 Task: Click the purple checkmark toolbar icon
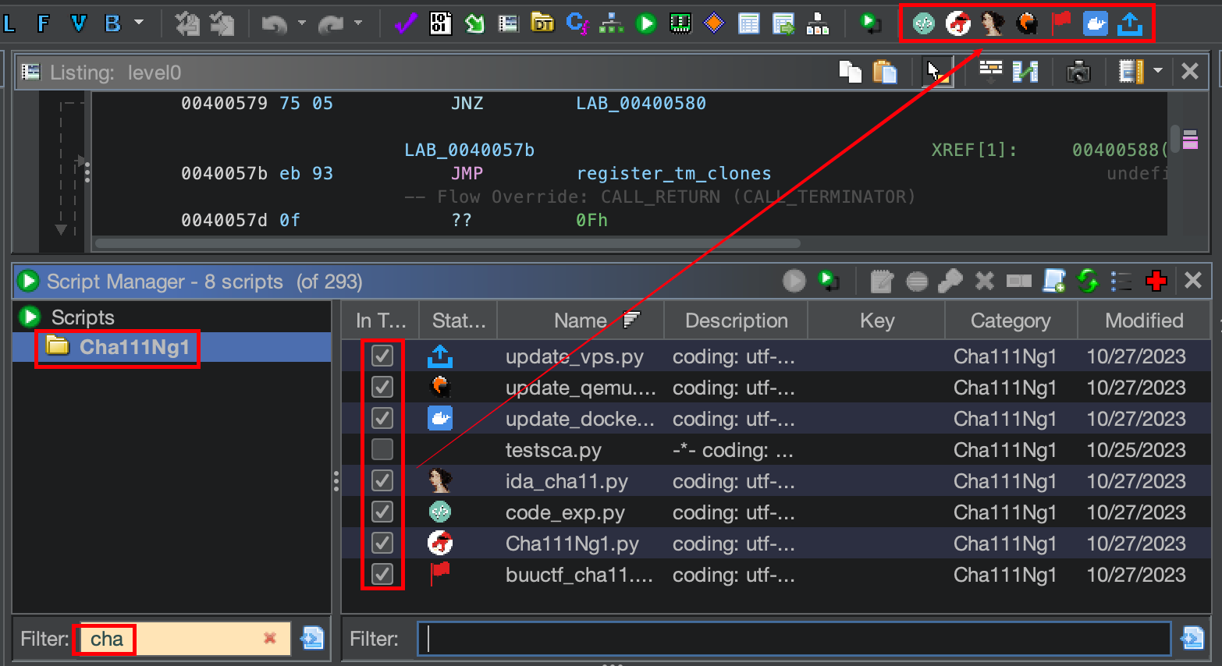click(x=405, y=24)
